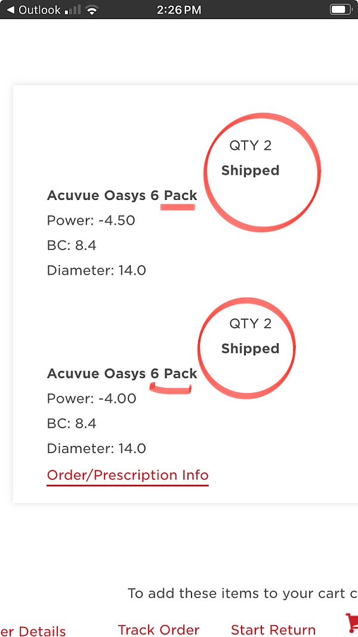358x637 pixels.
Task: Tap the battery indicator icon
Action: pyautogui.click(x=340, y=10)
